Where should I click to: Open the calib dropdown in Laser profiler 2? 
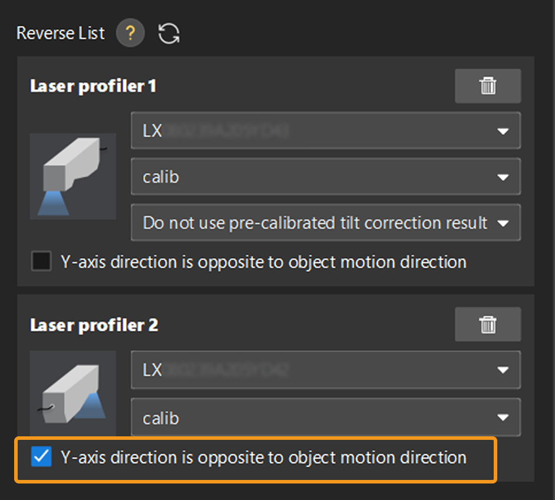tap(325, 417)
